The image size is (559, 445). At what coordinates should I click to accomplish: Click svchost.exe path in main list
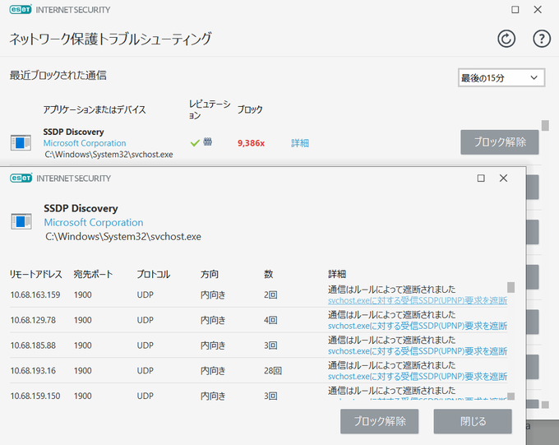tap(109, 155)
